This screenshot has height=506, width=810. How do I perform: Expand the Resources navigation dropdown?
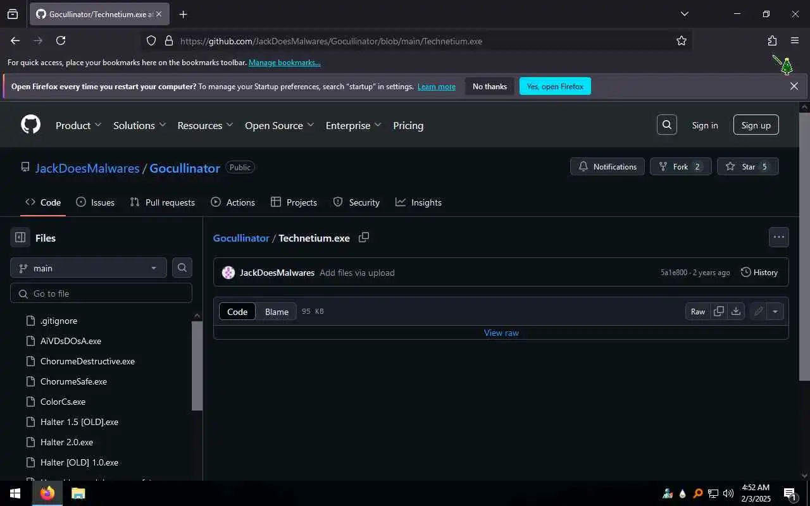point(206,125)
